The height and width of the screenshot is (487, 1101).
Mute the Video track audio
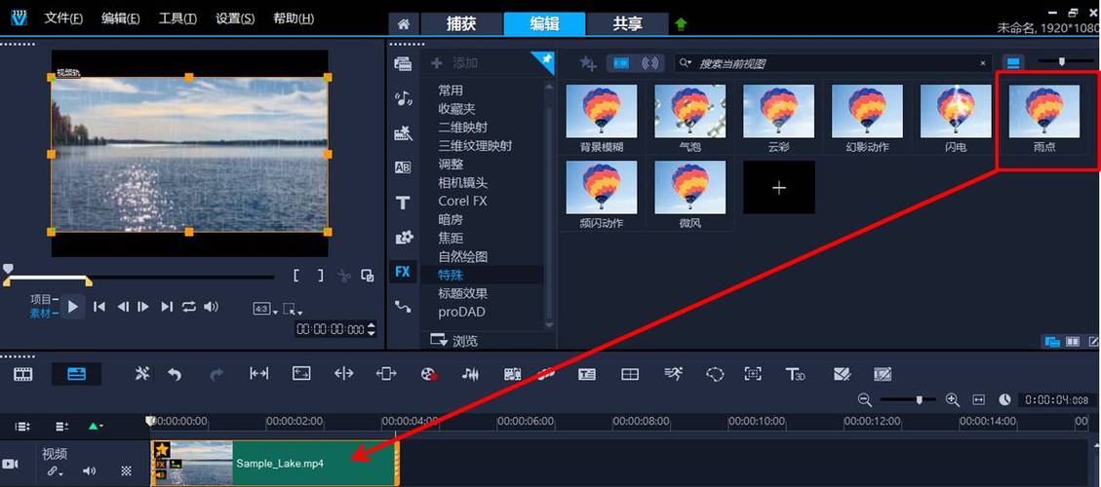click(x=89, y=470)
